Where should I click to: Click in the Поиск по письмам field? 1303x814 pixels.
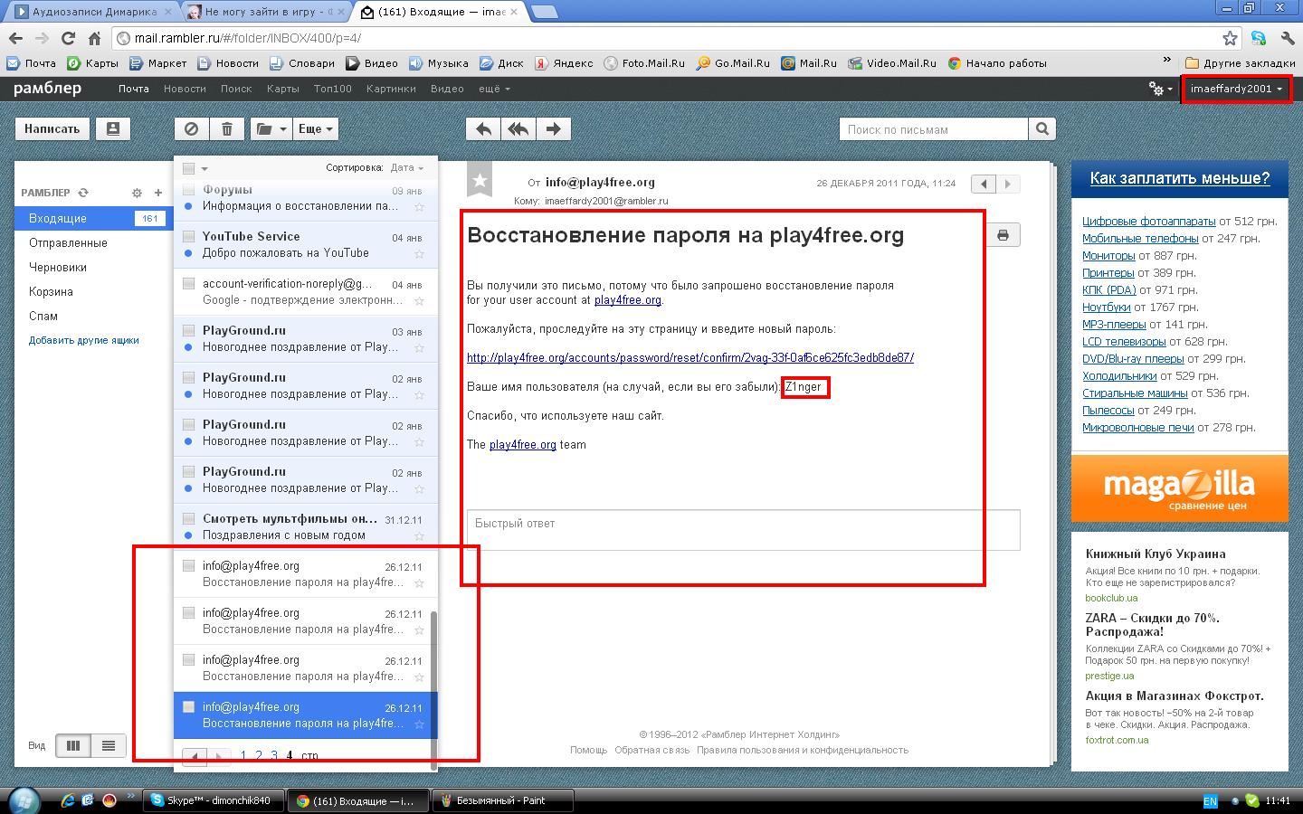[x=935, y=129]
